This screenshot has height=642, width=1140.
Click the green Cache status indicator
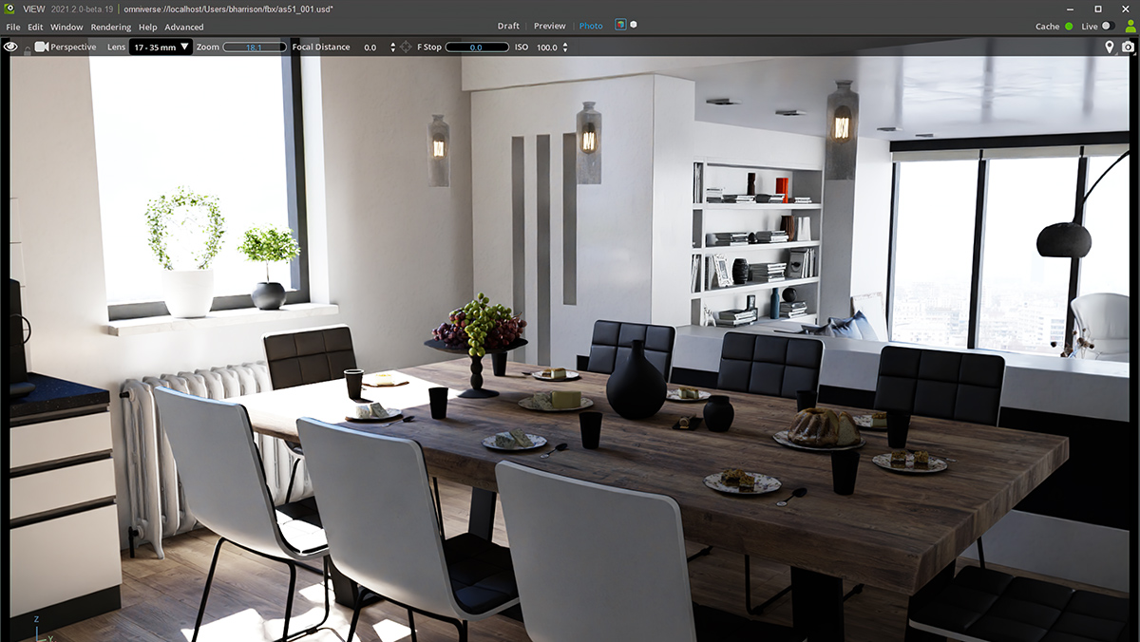point(1069,27)
